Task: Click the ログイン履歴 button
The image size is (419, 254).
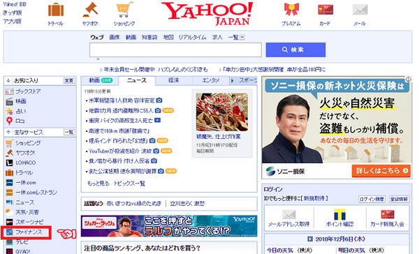Action: click(372, 199)
